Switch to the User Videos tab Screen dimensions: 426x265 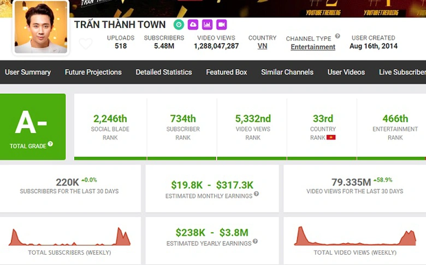click(x=346, y=72)
